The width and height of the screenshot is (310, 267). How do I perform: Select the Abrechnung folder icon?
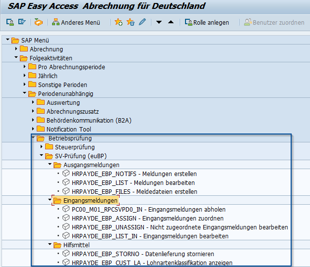[24, 48]
